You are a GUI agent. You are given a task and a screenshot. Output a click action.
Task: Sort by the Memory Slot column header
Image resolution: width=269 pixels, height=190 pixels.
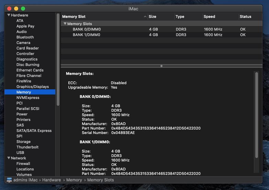pyautogui.click(x=74, y=16)
